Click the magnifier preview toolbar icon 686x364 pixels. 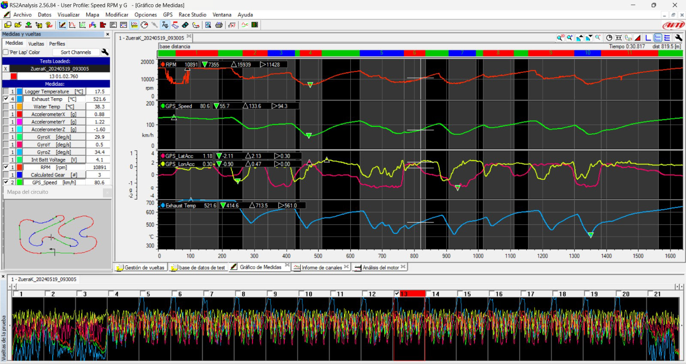click(x=208, y=25)
